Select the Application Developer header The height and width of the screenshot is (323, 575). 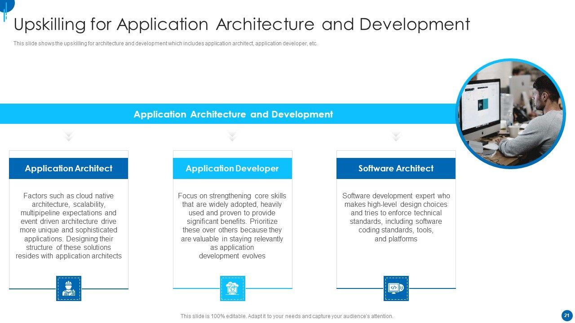(232, 169)
